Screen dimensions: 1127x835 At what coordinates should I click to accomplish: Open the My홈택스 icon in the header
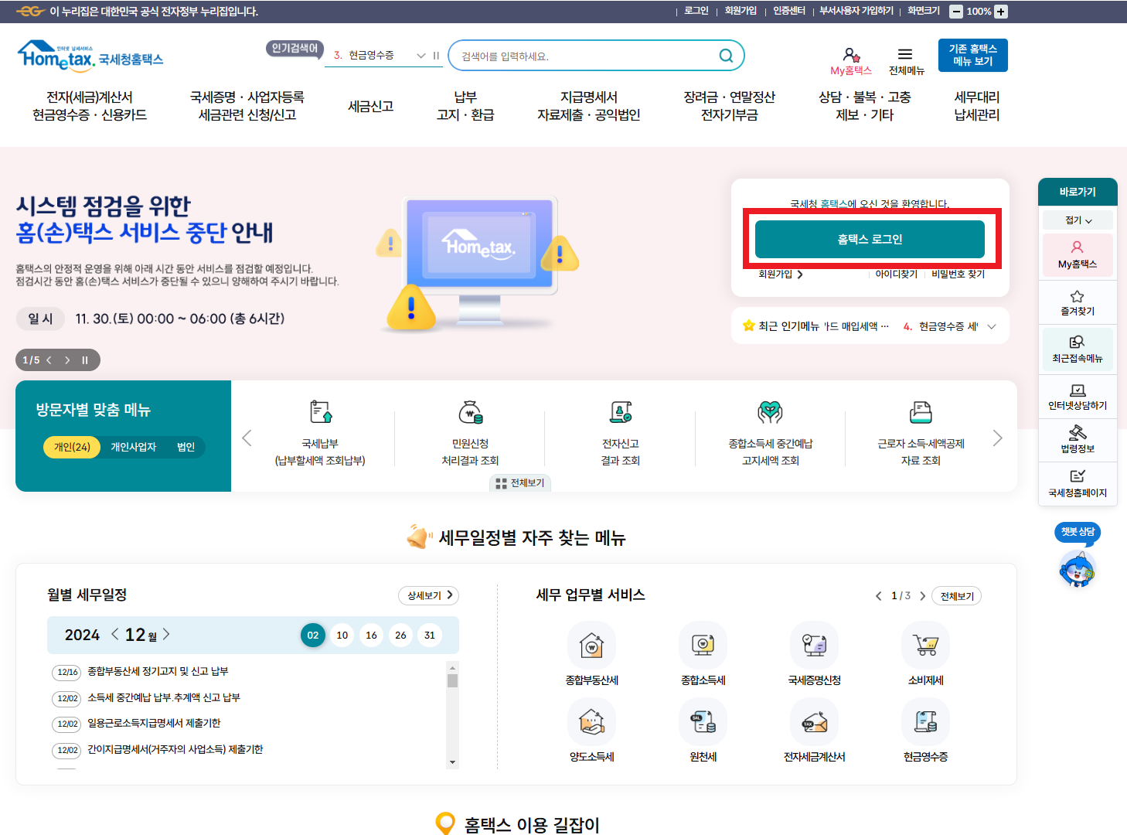click(851, 61)
